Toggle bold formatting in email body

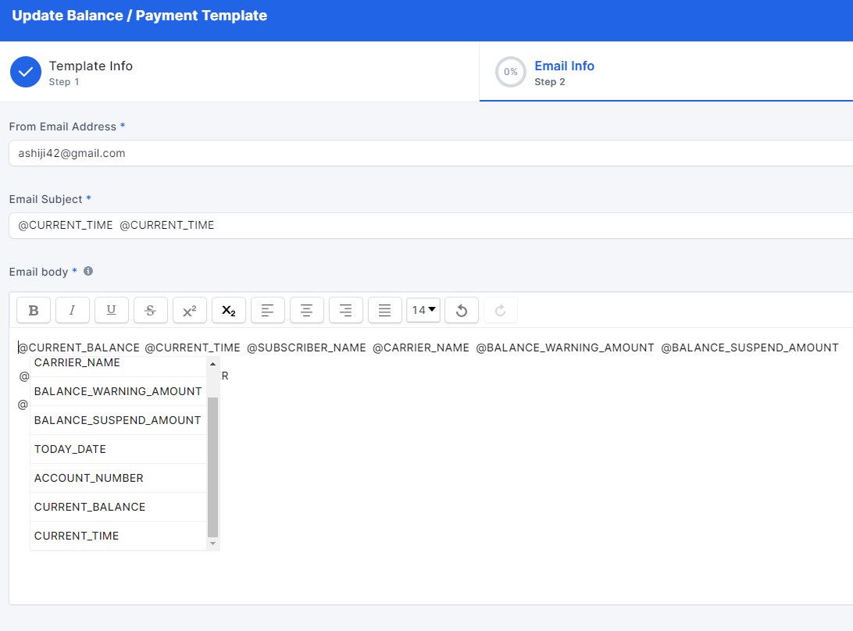pos(34,310)
